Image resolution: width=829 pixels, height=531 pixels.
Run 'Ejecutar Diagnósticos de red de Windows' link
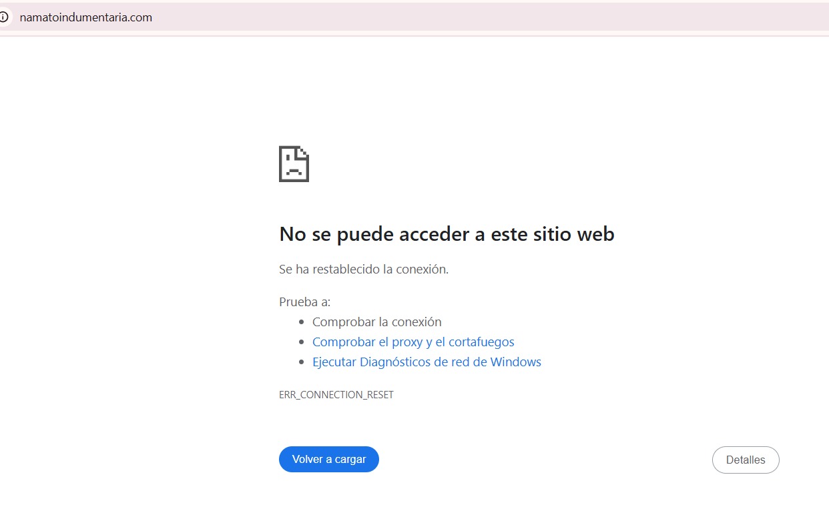(427, 362)
